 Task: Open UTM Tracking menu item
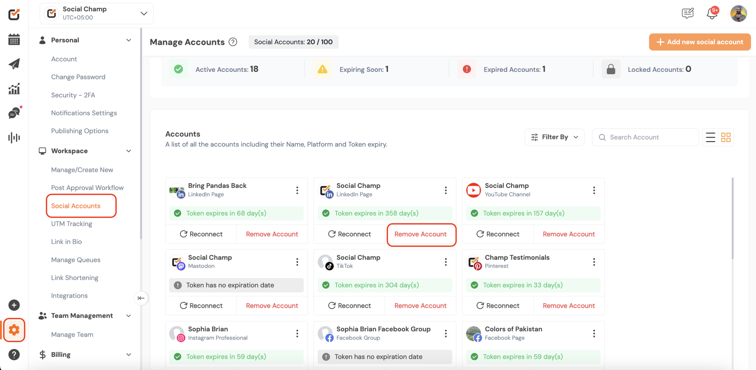[71, 224]
